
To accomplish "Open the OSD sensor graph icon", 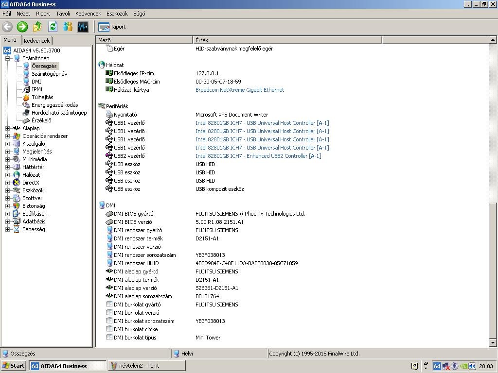I will pos(83,27).
